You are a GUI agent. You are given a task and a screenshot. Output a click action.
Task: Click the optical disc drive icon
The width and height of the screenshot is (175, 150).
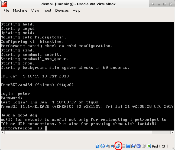tap(102, 146)
